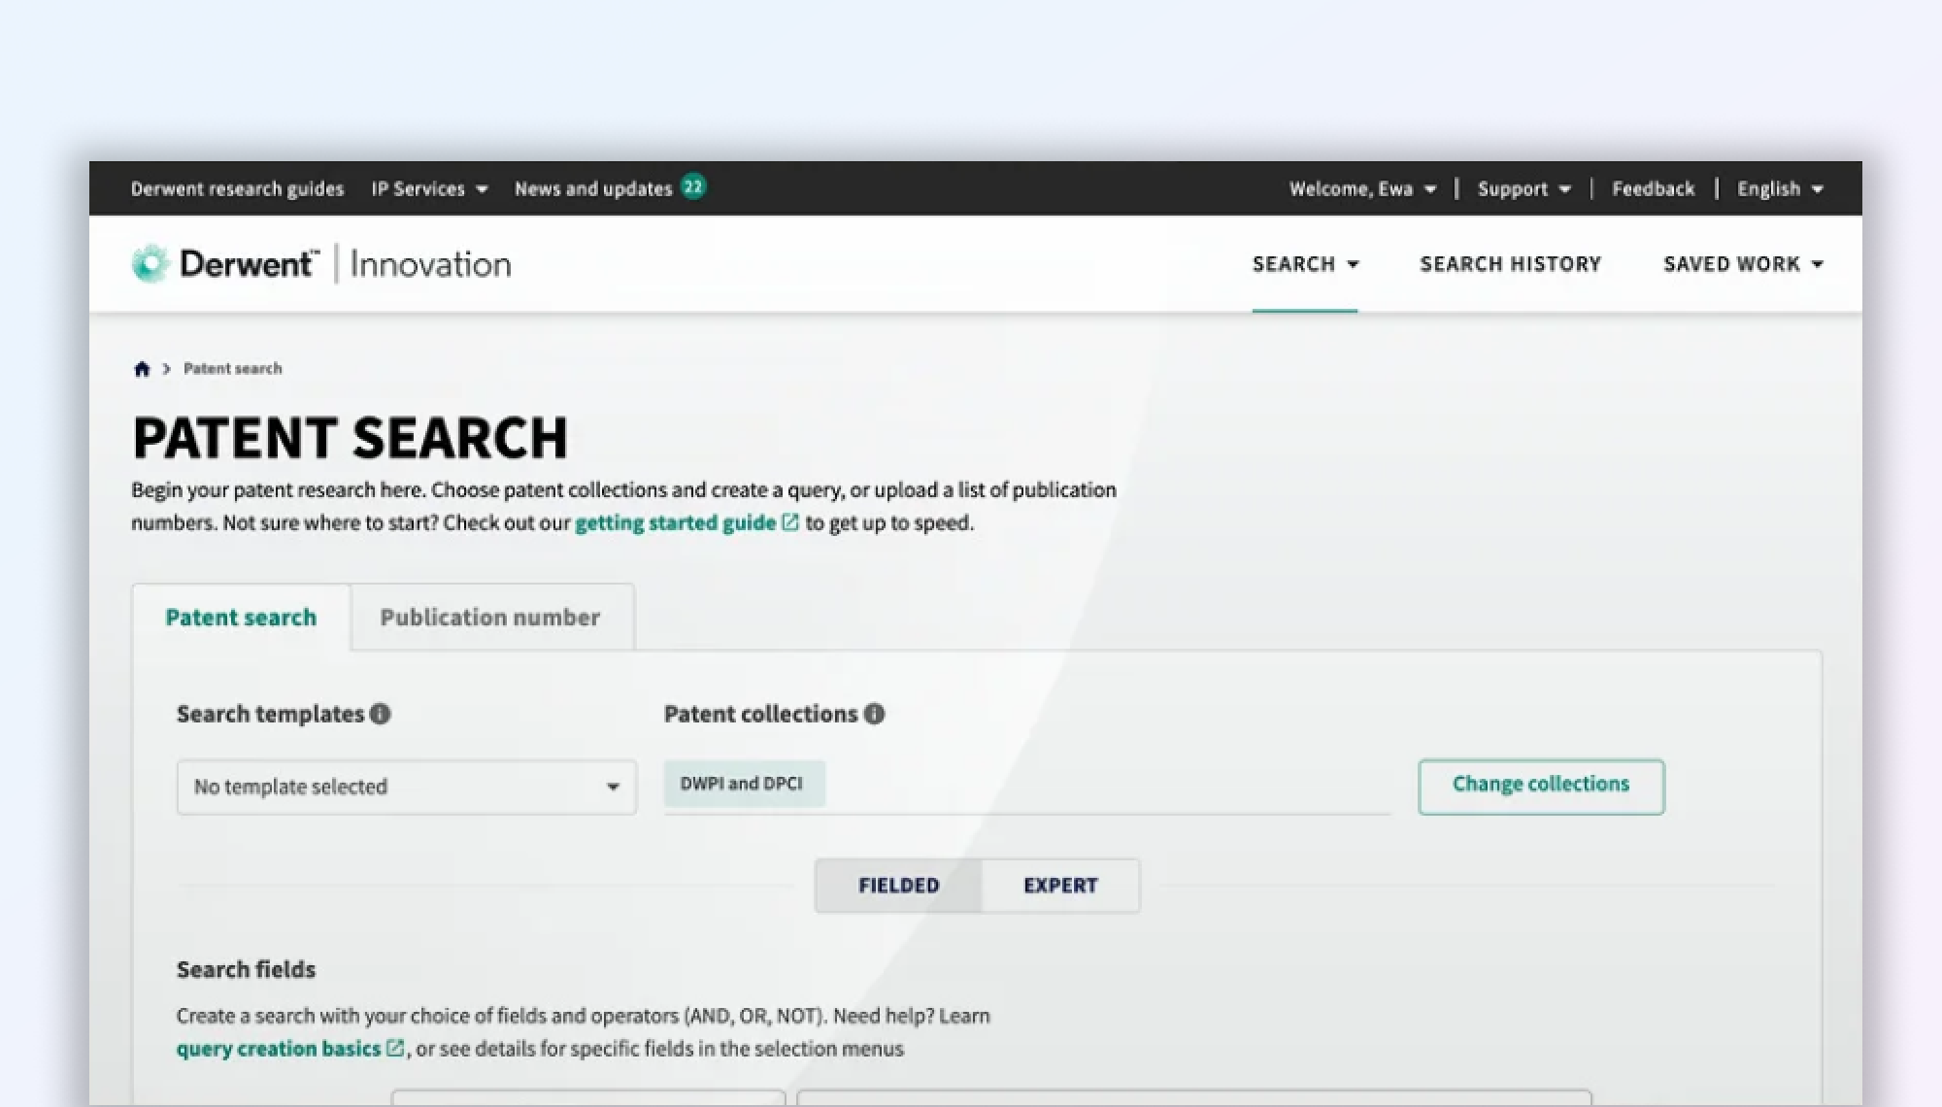1942x1107 pixels.
Task: Switch to EXPERT search mode
Action: pos(1060,886)
